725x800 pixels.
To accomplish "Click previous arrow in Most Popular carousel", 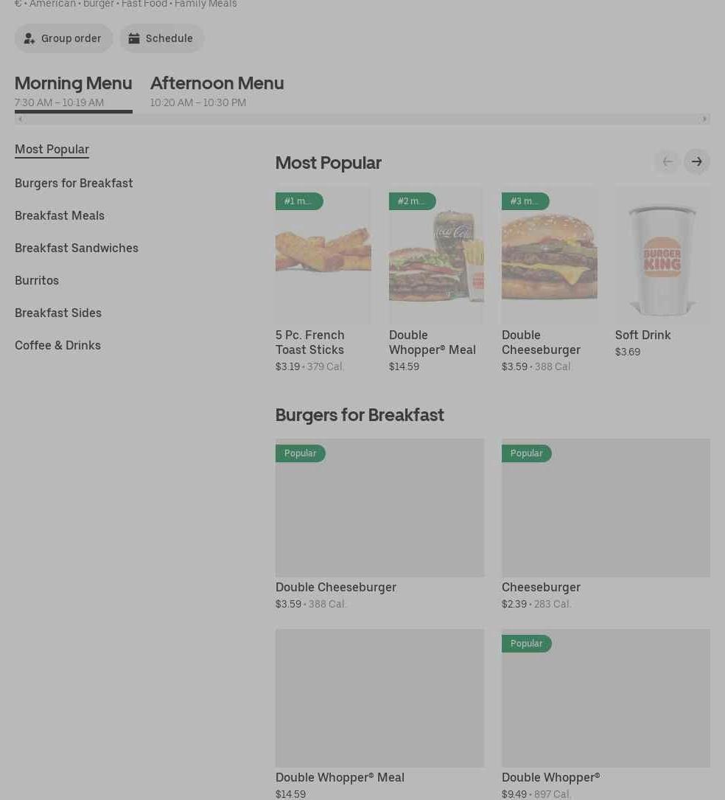I will 667,161.
